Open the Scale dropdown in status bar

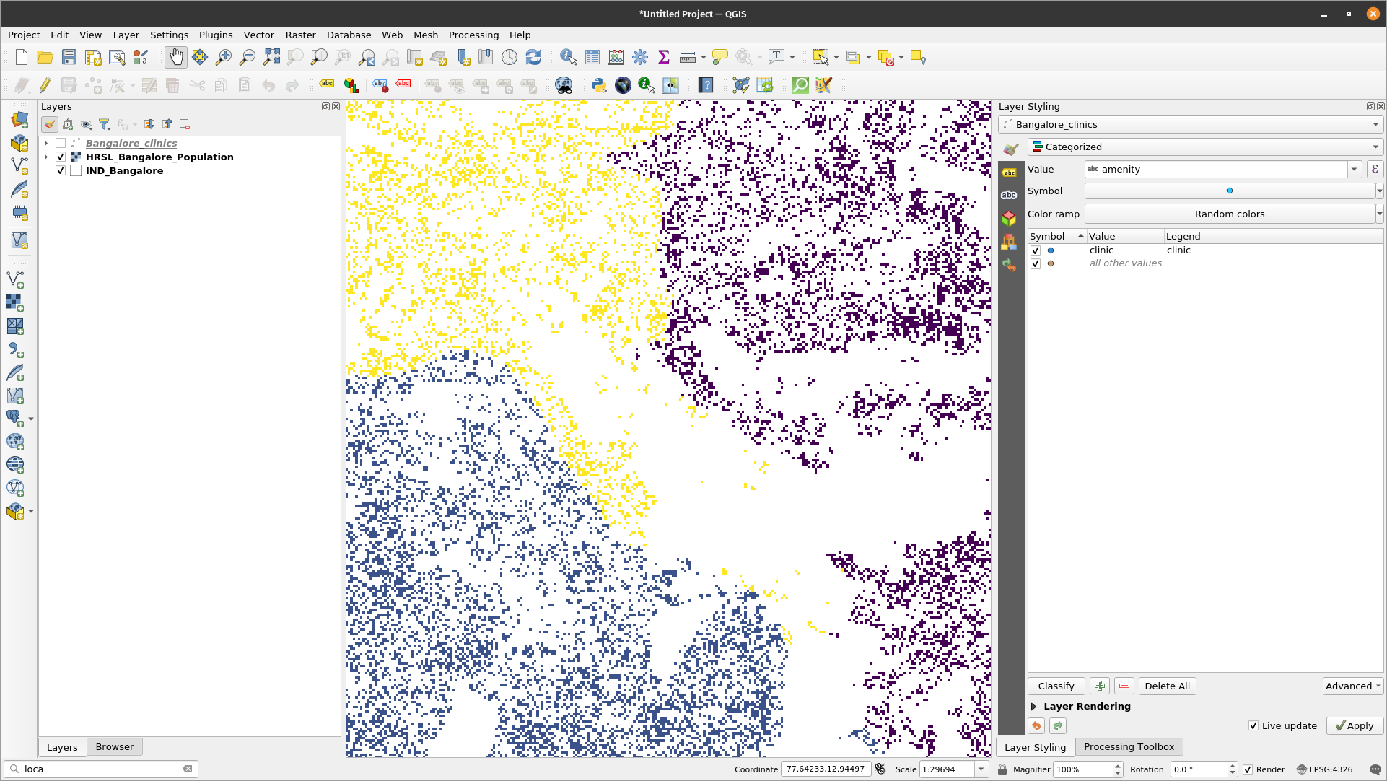(x=981, y=769)
